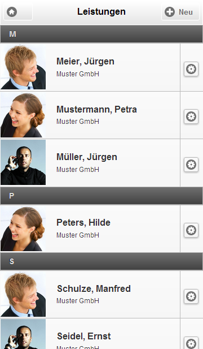Click the M section divider header
This screenshot has width=203, height=349.
101,34
